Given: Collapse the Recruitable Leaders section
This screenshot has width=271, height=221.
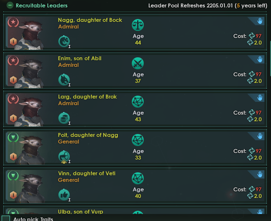Looking at the screenshot, I should pos(10,6).
